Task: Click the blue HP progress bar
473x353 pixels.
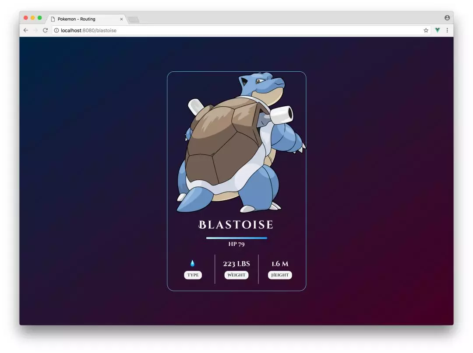Action: 236,238
